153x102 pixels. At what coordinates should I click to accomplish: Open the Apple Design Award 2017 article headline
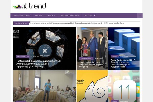coord(123,63)
